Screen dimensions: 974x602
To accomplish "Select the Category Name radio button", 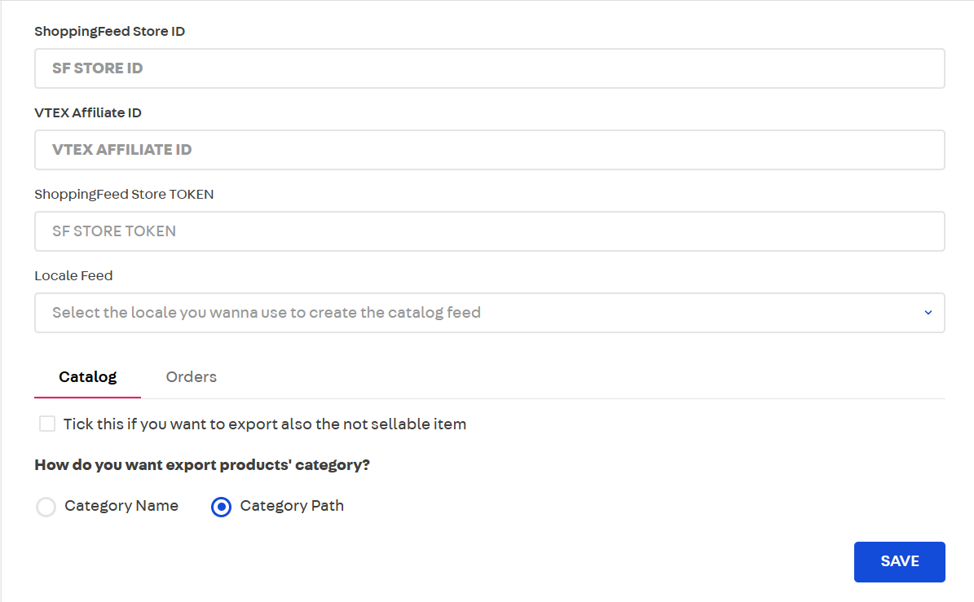I will [46, 507].
